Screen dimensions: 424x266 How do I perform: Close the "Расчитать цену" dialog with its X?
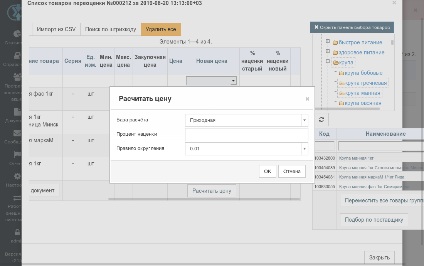click(307, 99)
